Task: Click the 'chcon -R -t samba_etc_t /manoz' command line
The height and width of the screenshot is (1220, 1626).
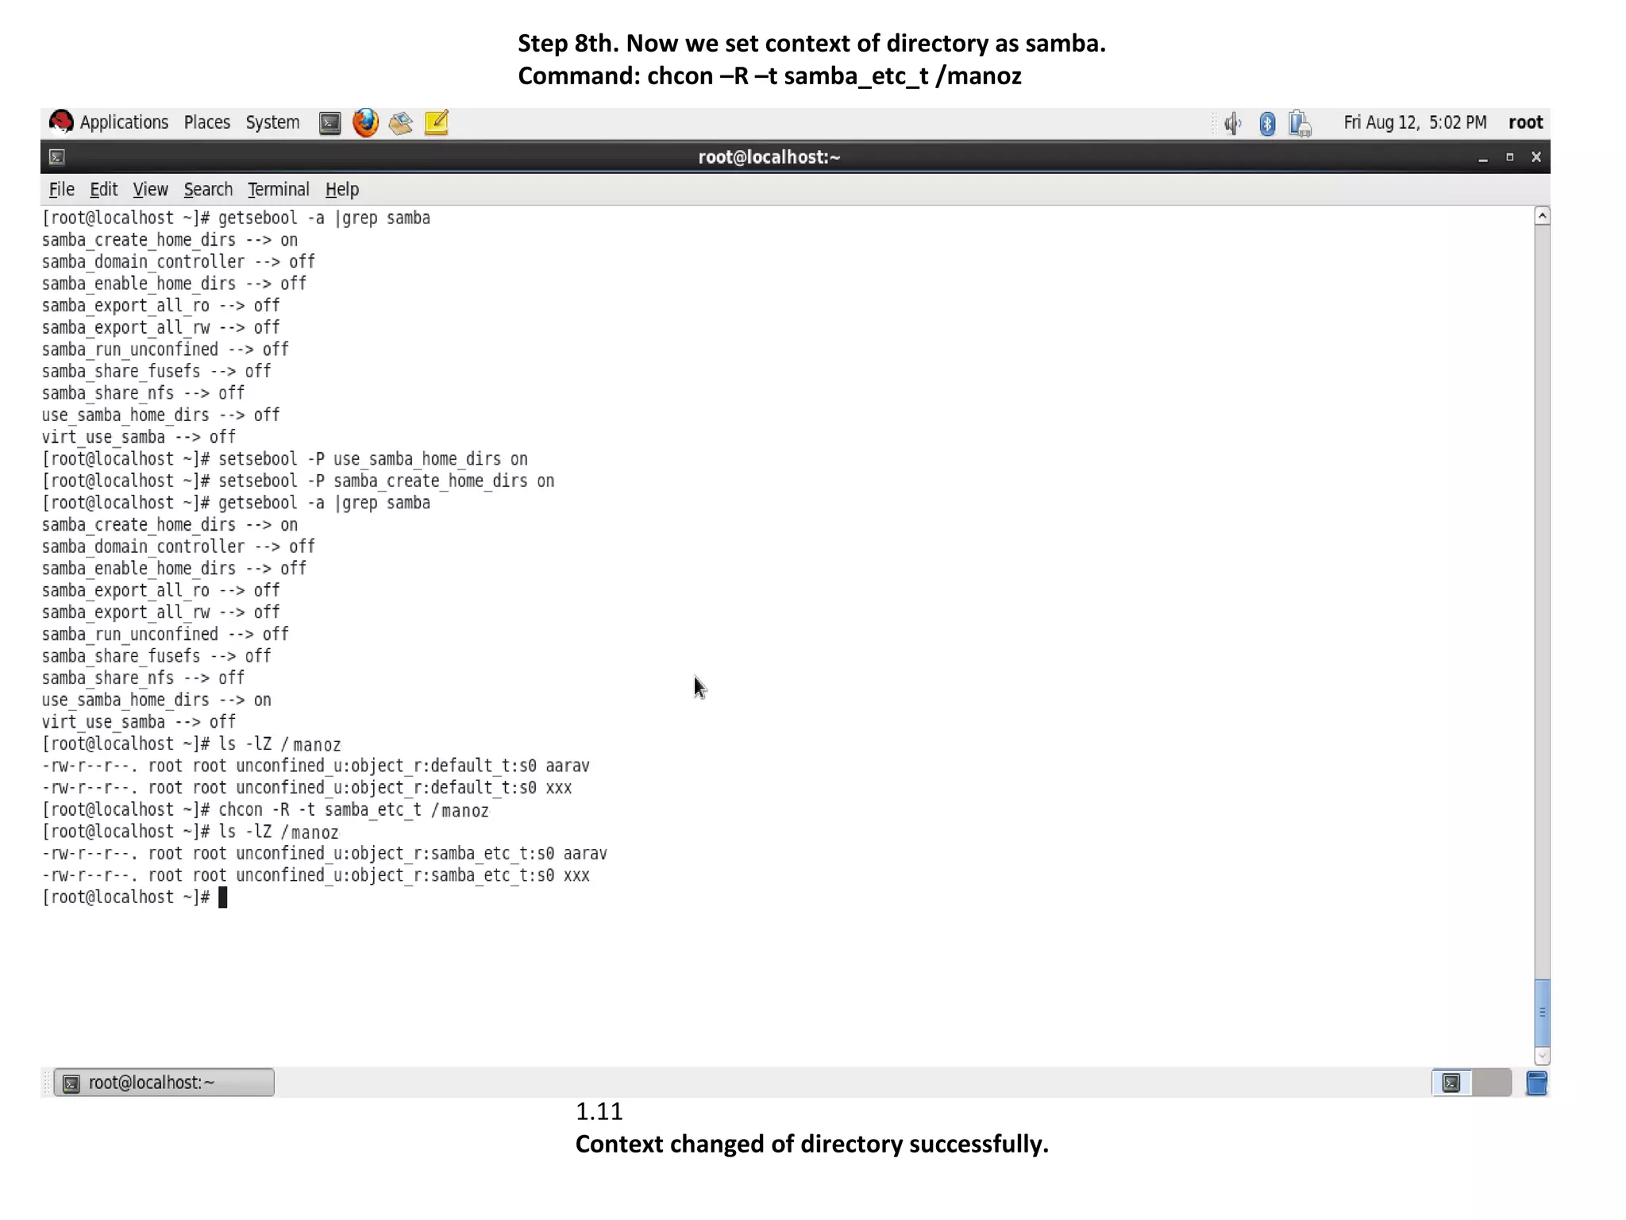Action: click(x=266, y=810)
